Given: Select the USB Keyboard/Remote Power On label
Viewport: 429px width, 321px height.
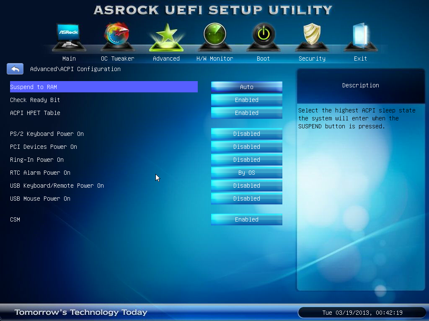Looking at the screenshot, I should coord(57,186).
